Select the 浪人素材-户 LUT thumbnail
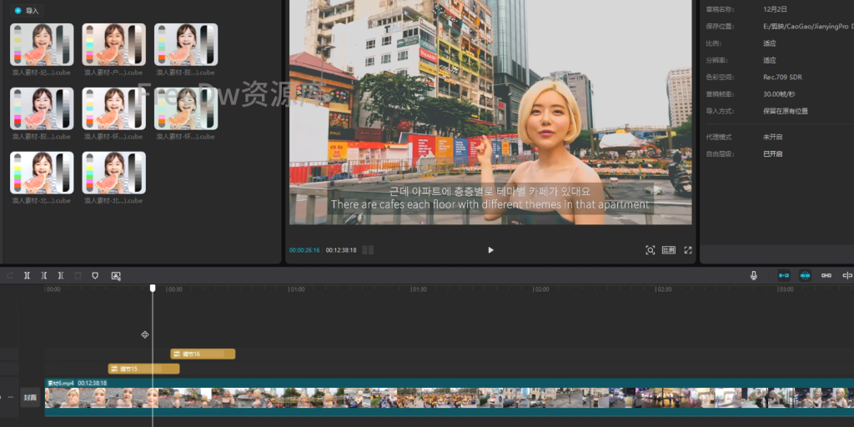 113,45
